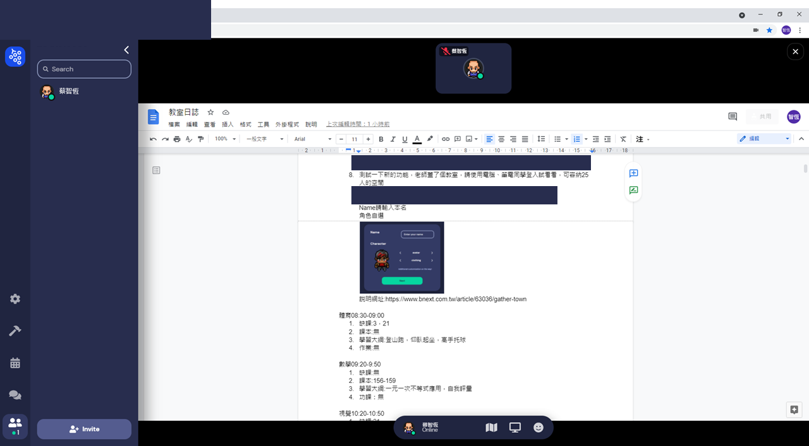This screenshot has width=809, height=446.
Task: Open the 插入 menu
Action: [x=228, y=125]
